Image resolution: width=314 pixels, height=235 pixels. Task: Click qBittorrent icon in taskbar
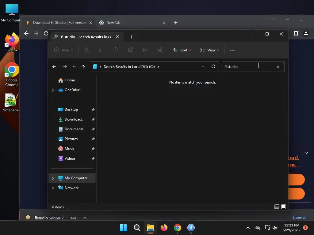(191, 228)
